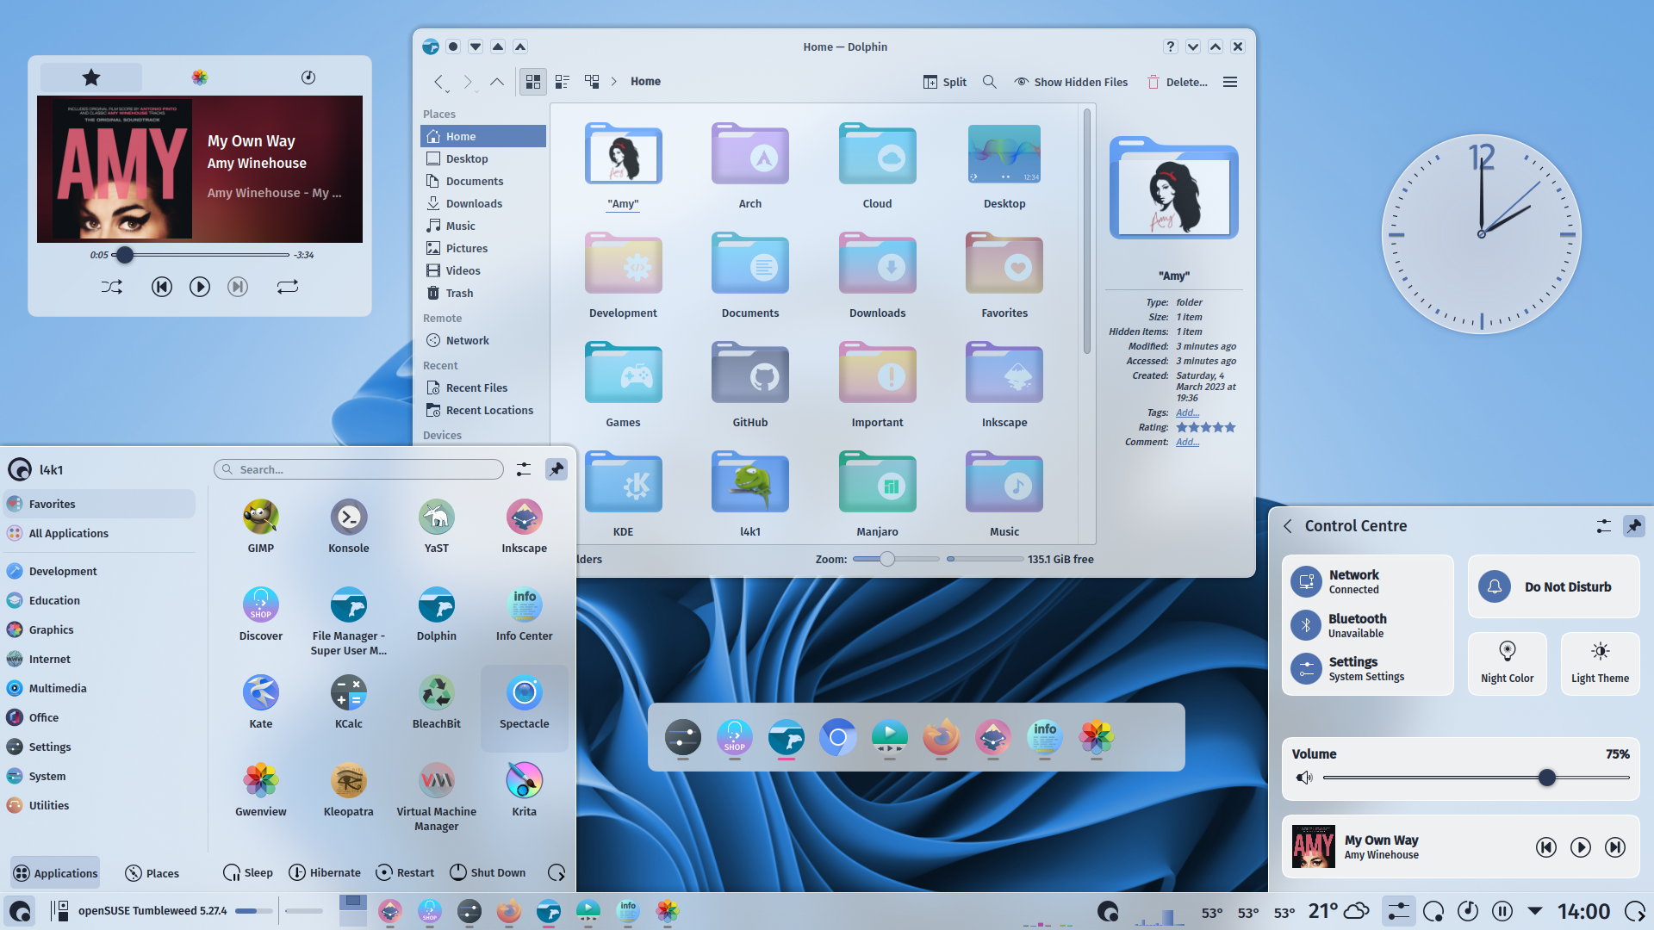Select the starred tab in media widget

pyautogui.click(x=91, y=77)
